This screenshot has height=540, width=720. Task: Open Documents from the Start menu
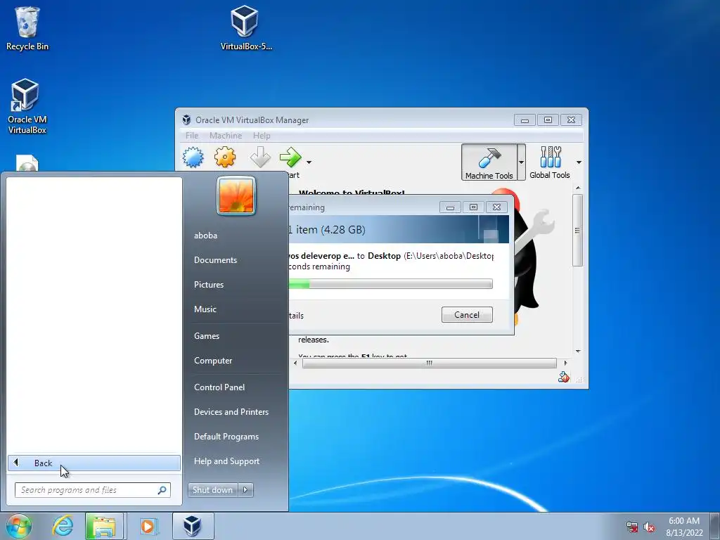coord(215,260)
